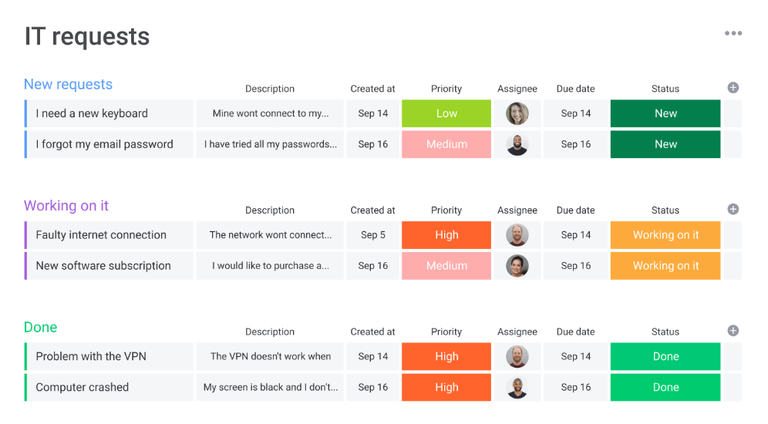Open the Problem with the VPN item
Screen dimensions: 768x424
[x=91, y=356]
